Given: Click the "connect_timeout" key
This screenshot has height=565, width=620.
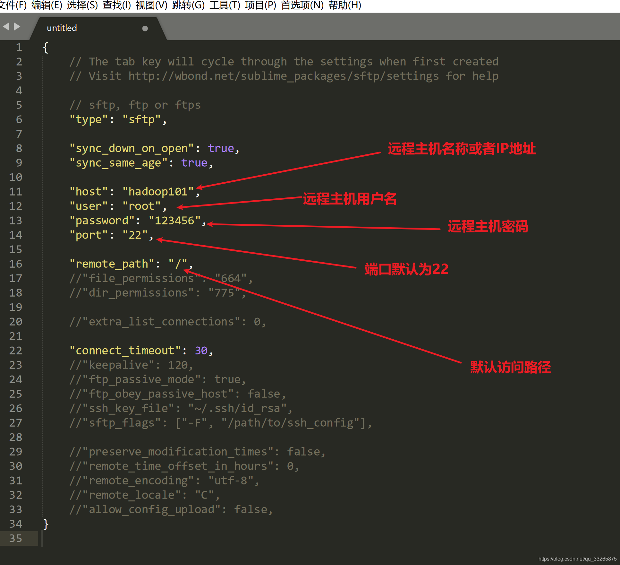Looking at the screenshot, I should pyautogui.click(x=125, y=351).
